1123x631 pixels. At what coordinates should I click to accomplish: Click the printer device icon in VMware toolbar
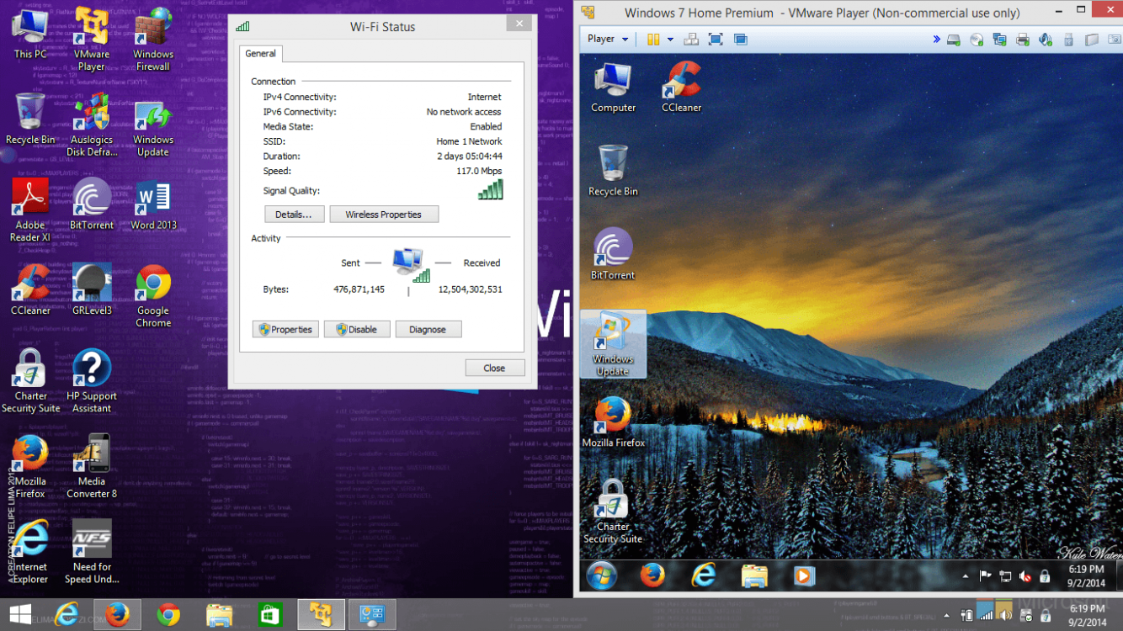click(x=1023, y=40)
